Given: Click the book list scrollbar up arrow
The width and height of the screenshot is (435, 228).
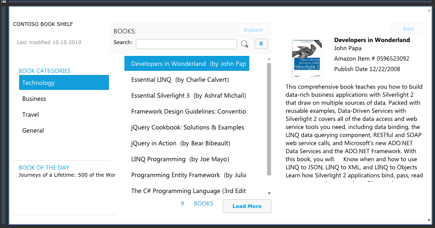Looking at the screenshot, I should [269, 59].
